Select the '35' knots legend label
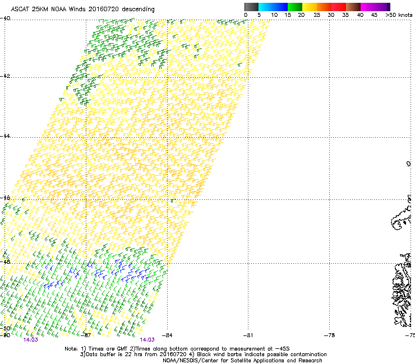This screenshot has width=415, height=364. (x=345, y=15)
